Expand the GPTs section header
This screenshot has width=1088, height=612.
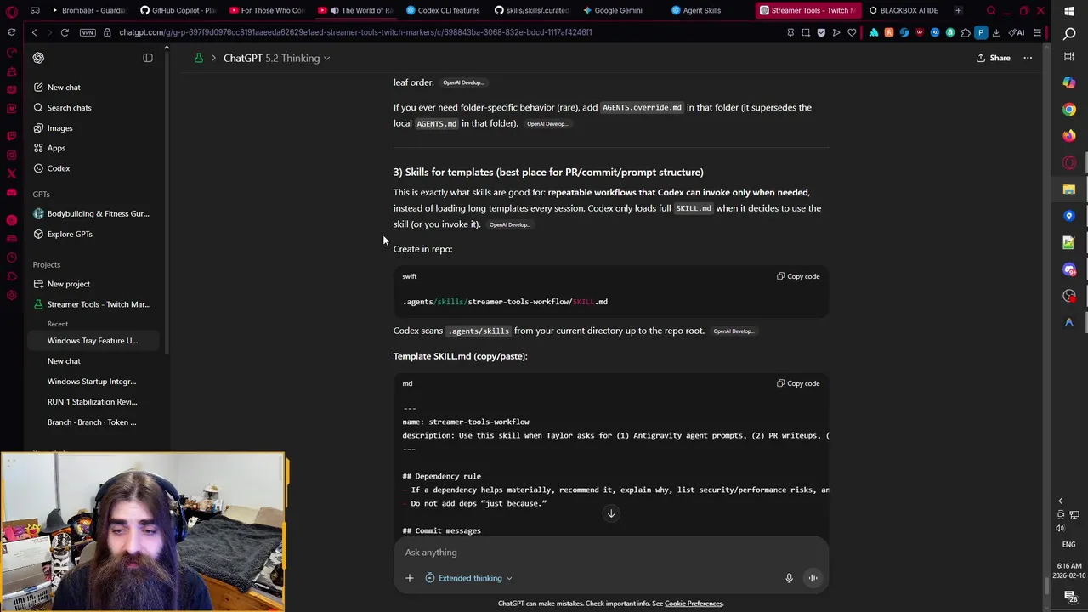tap(41, 194)
